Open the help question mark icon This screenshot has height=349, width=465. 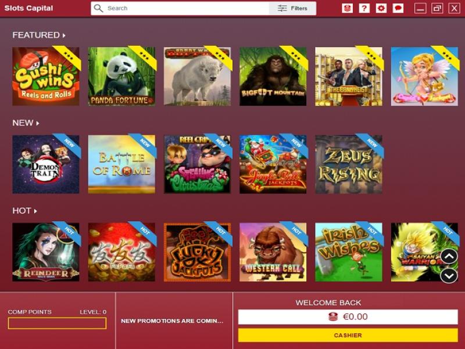(364, 8)
